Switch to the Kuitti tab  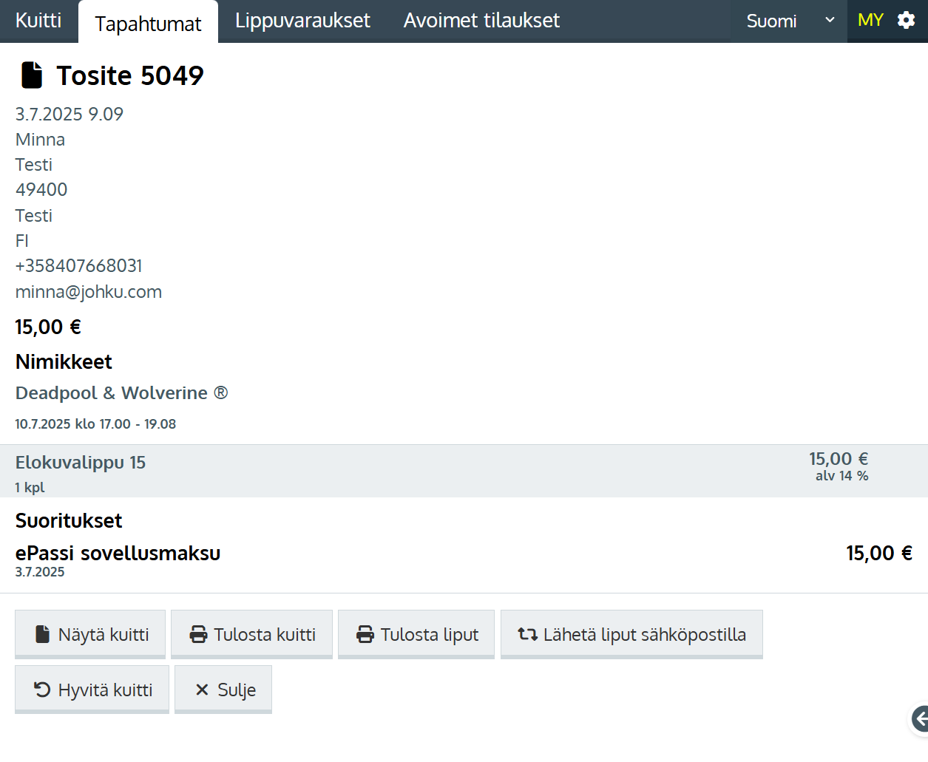(x=38, y=20)
